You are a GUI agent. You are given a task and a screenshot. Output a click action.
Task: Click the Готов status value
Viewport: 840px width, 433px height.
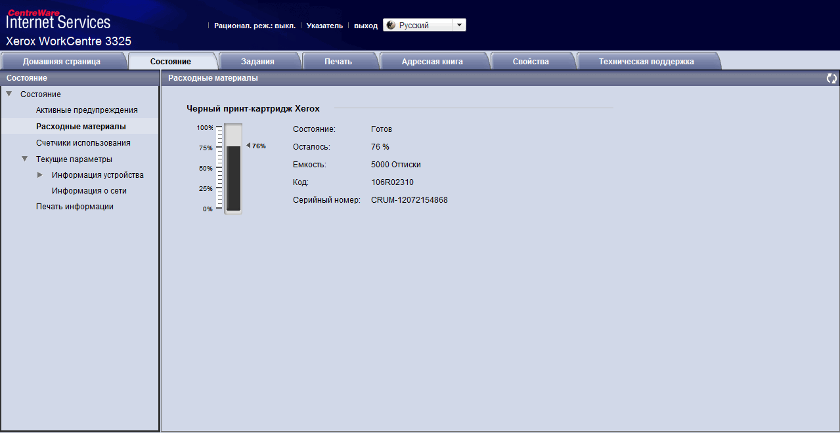coord(382,129)
